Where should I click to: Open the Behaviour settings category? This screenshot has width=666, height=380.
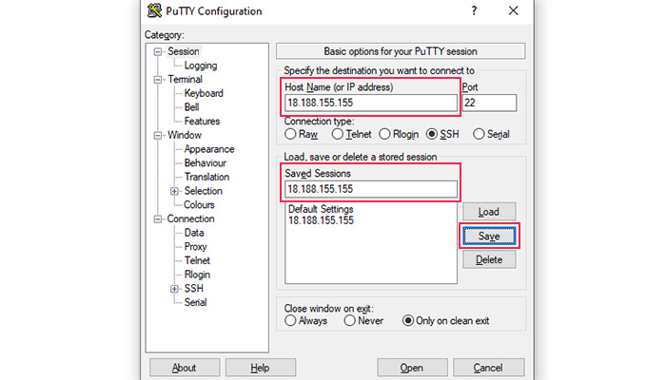point(206,163)
